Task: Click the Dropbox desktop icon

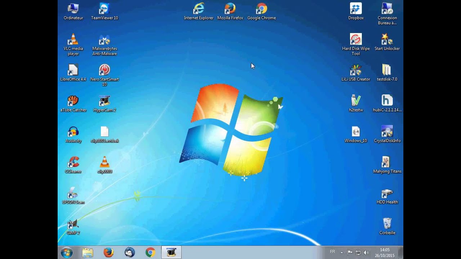Action: [356, 11]
